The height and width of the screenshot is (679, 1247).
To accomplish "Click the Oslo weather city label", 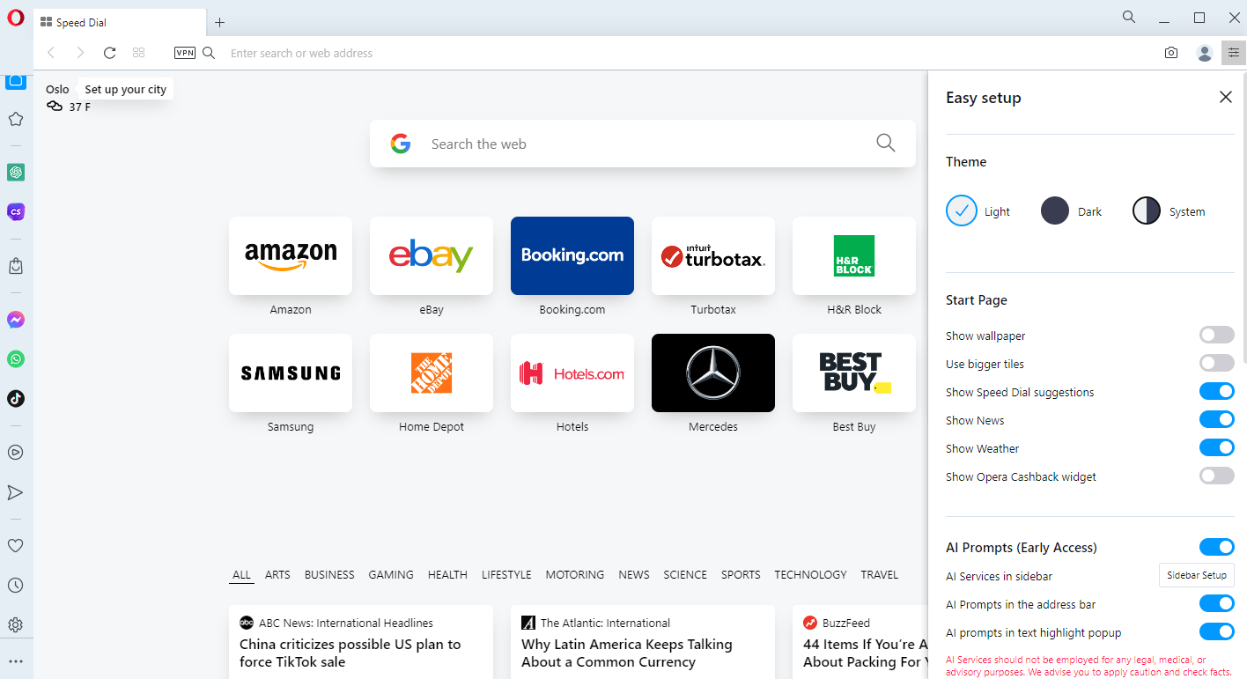I will (x=57, y=89).
